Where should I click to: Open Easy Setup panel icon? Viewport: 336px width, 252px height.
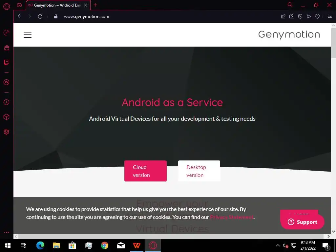click(x=330, y=16)
